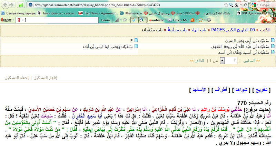The width and height of the screenshot is (276, 149).
Task: Open Yandex toolbar settings gear
Action: [209, 20]
